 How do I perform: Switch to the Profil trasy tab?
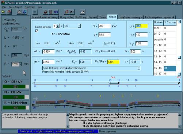[81, 17]
